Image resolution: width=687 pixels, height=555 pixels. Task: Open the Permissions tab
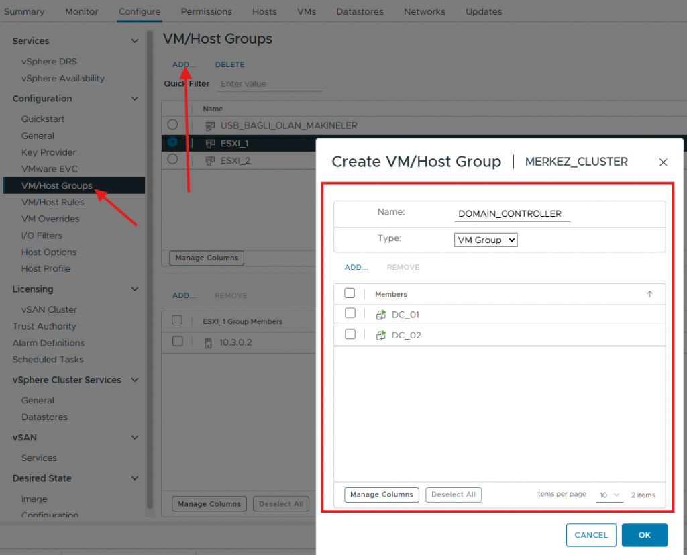pyautogui.click(x=207, y=12)
